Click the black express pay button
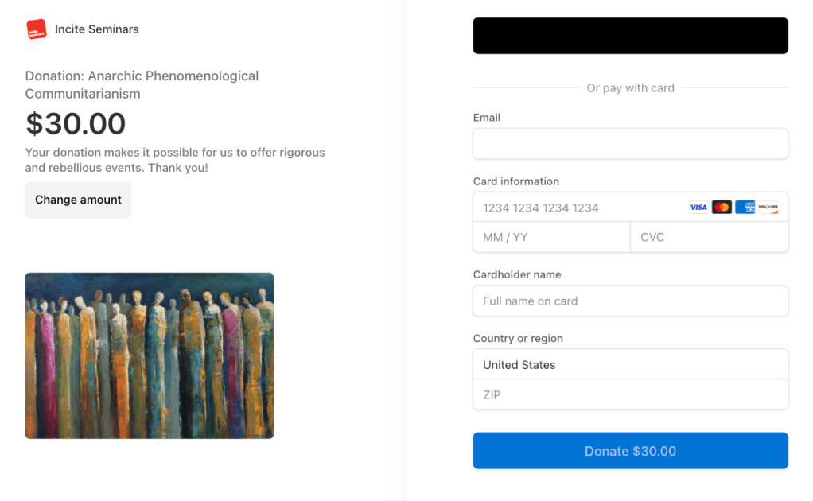Image resolution: width=813 pixels, height=501 pixels. point(630,36)
